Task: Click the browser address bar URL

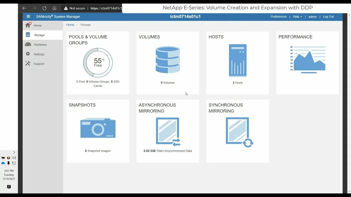Action: pos(106,8)
